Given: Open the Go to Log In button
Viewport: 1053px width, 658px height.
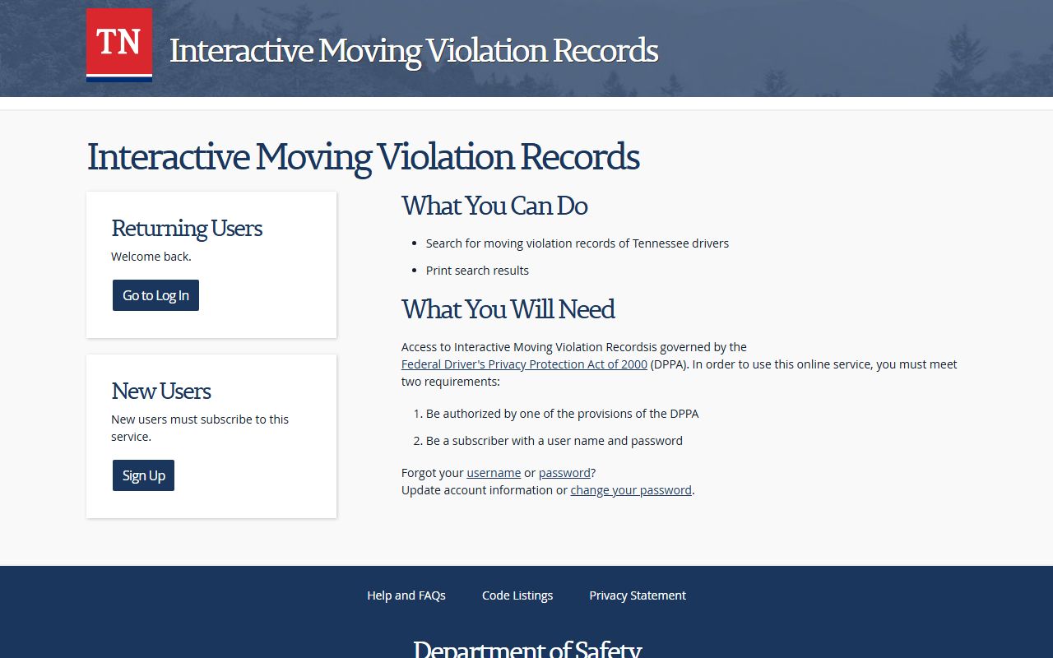Looking at the screenshot, I should point(155,295).
